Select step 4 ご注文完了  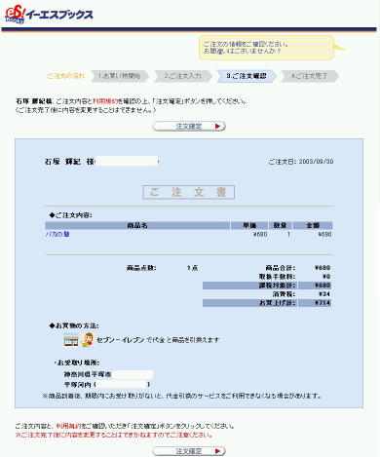pyautogui.click(x=310, y=76)
